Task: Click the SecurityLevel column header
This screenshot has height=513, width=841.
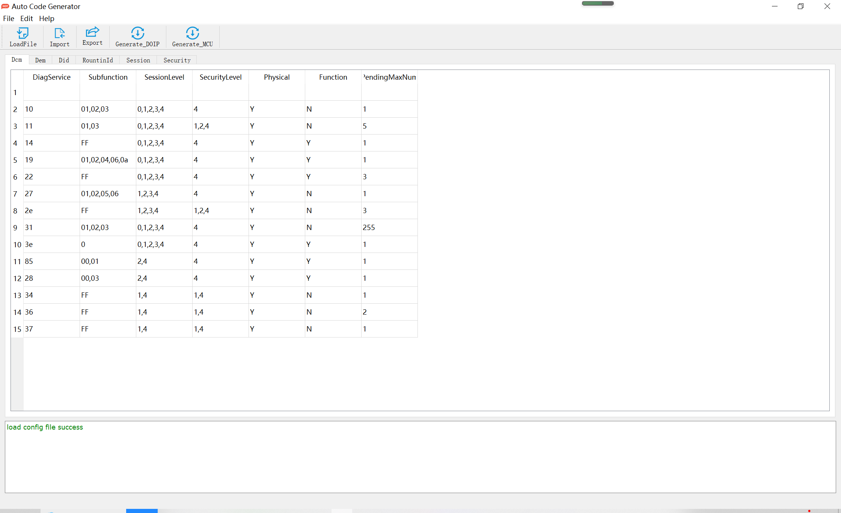Action: coord(220,77)
